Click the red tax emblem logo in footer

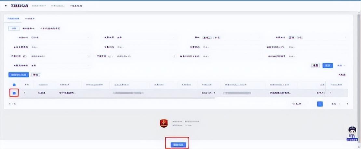[164, 123]
